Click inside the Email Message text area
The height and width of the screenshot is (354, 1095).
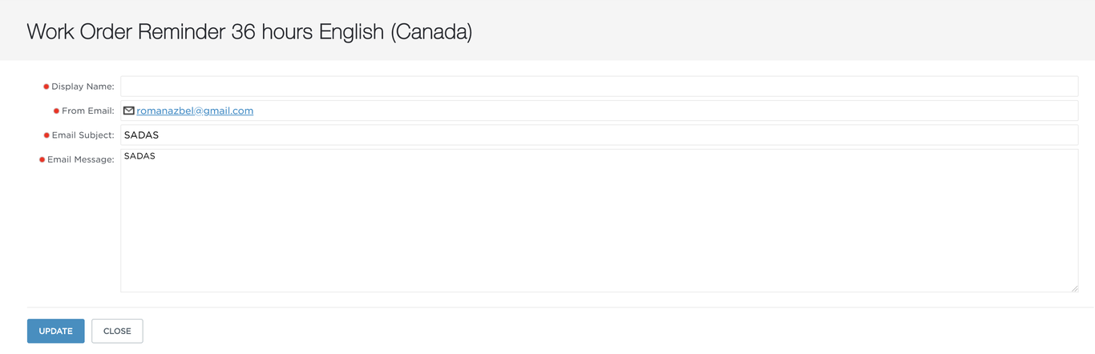[x=599, y=220]
